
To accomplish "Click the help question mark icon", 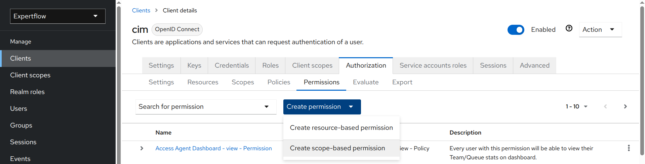I will [569, 28].
